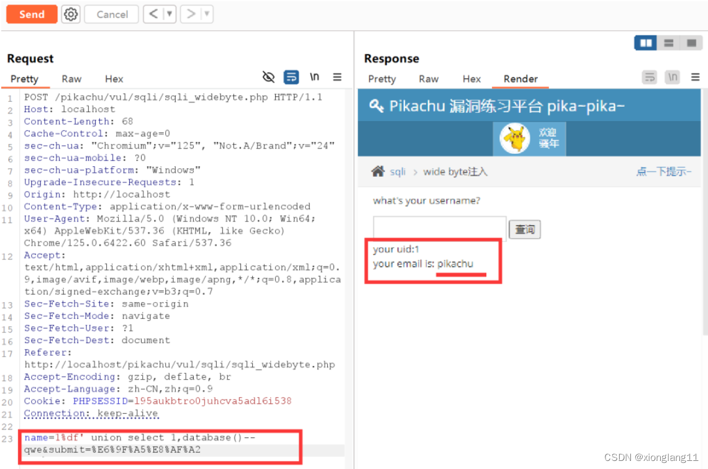Click the home icon in breadcrumb
708x469 pixels.
[378, 171]
